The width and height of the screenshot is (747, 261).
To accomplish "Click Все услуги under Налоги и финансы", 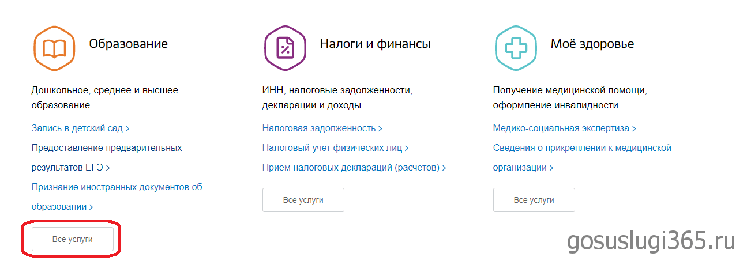I will 303,200.
